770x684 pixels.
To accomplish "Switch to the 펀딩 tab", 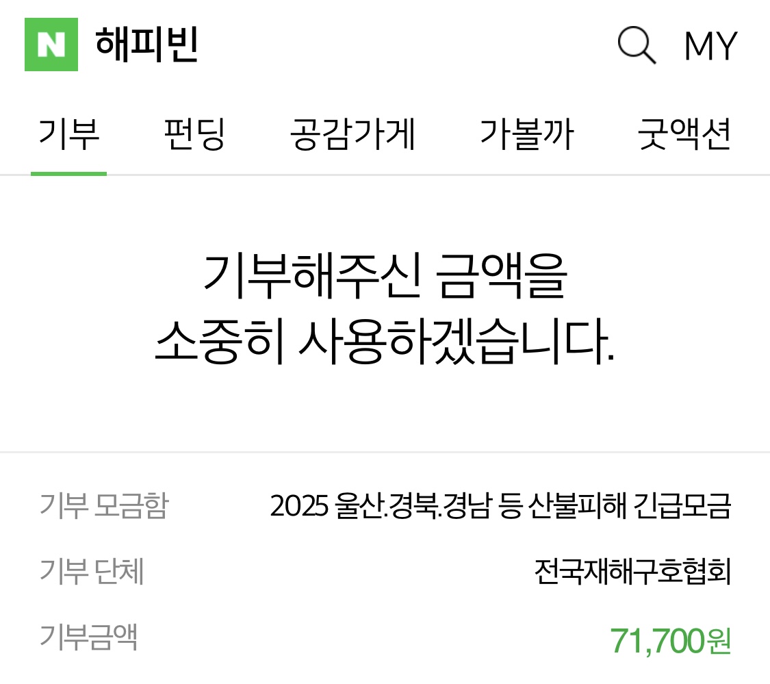I will point(194,134).
